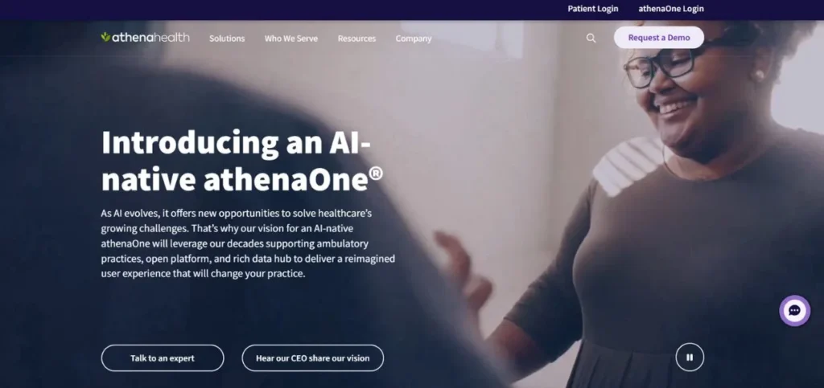Expand the Resources navigation menu
This screenshot has height=388, width=824.
[x=356, y=39]
